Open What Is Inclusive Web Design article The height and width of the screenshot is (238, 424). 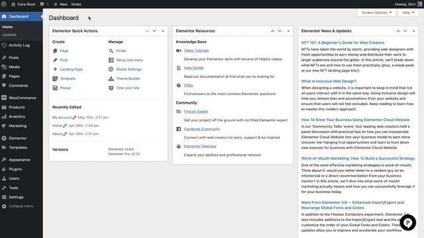coord(329,81)
